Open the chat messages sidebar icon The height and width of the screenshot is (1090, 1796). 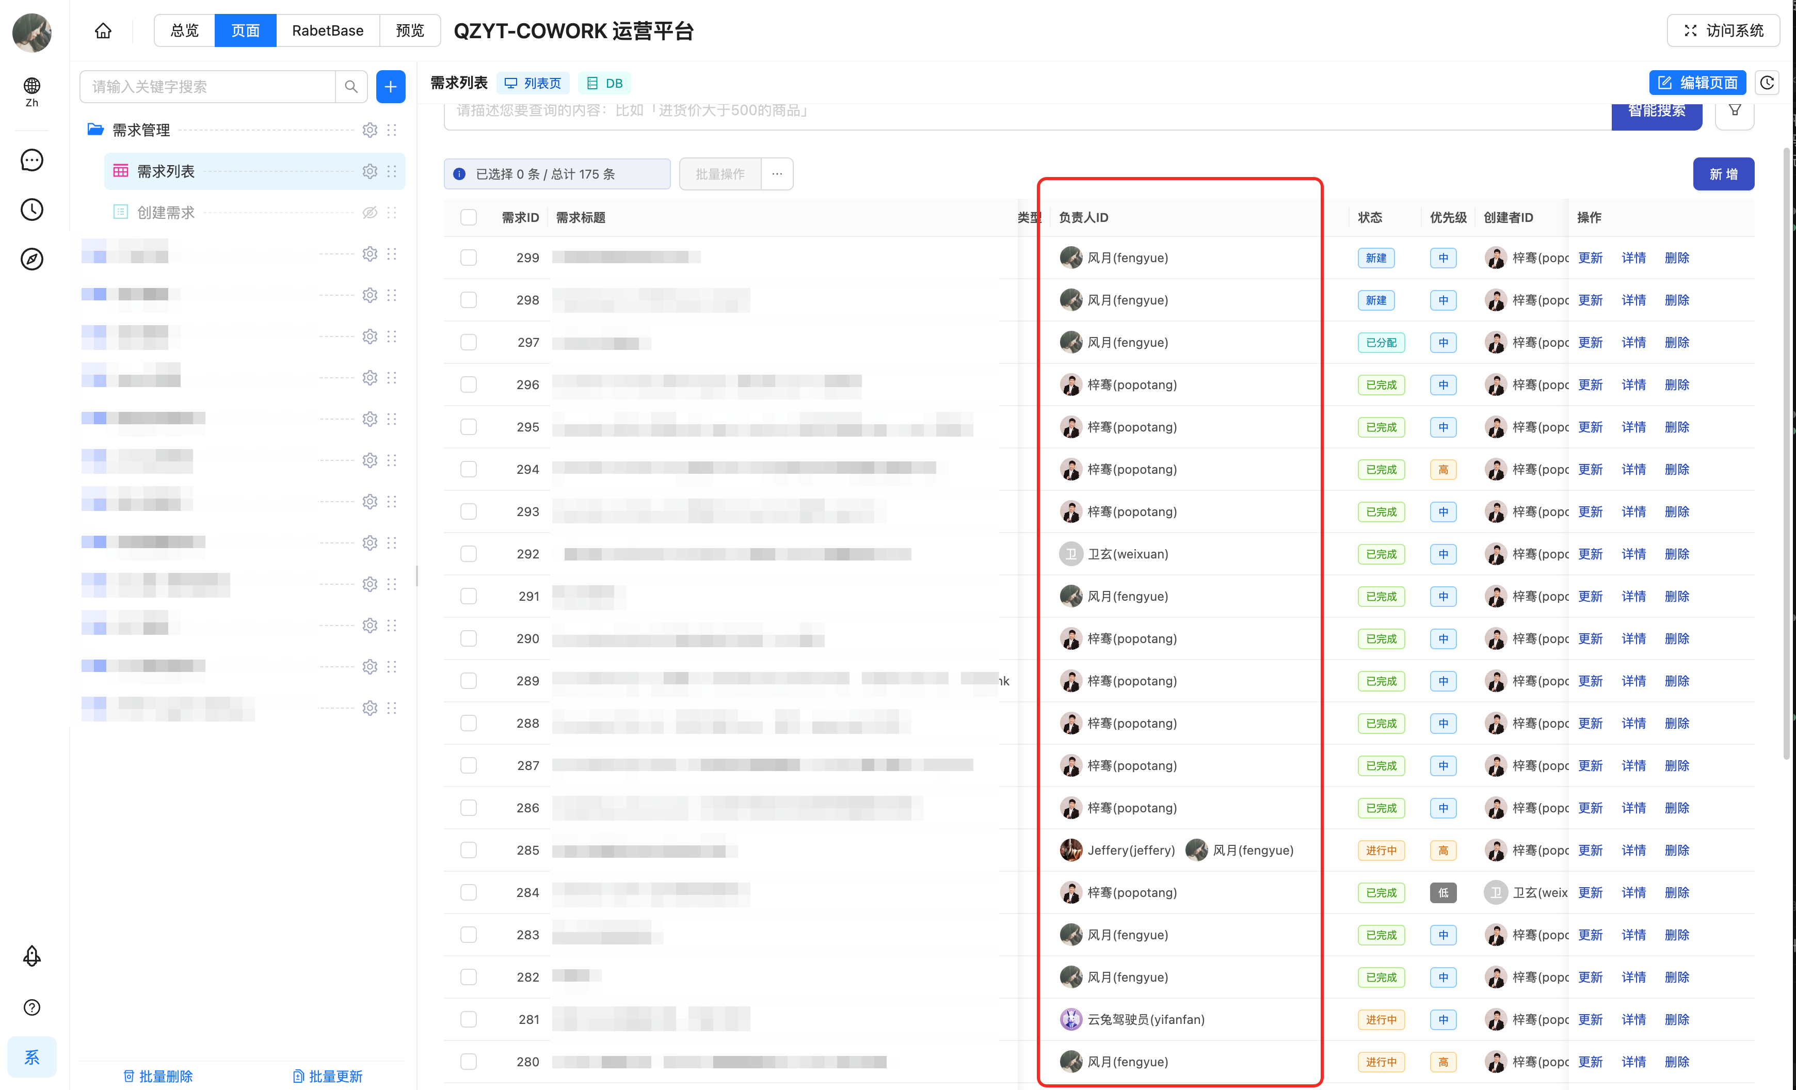[32, 159]
